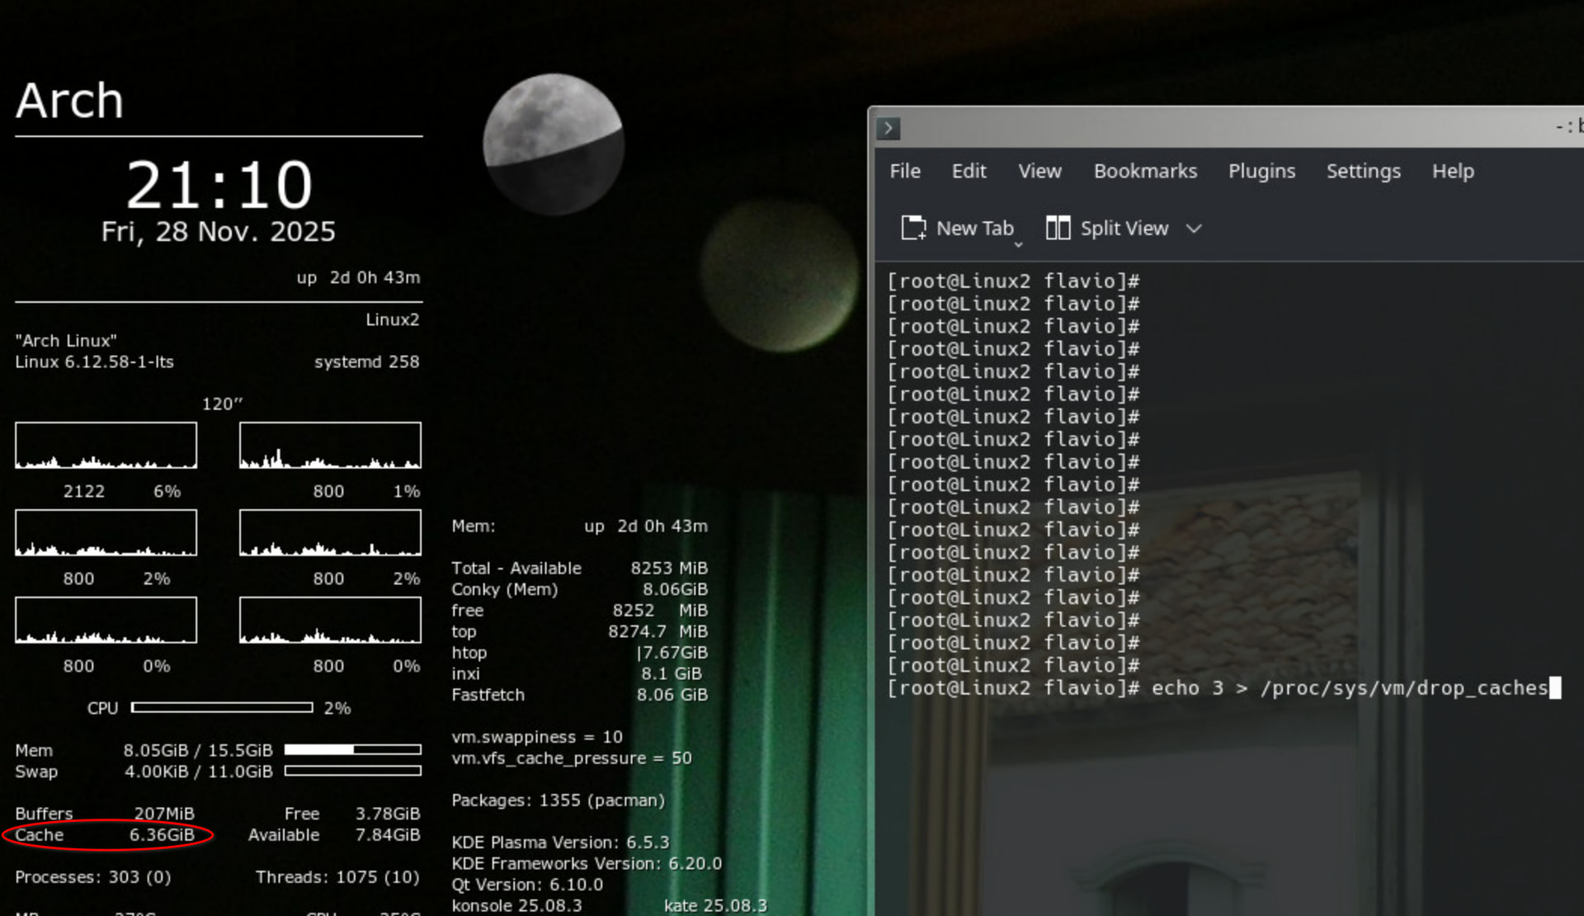This screenshot has width=1584, height=916.
Task: Click the echo drop_caches command line
Action: [1349, 688]
